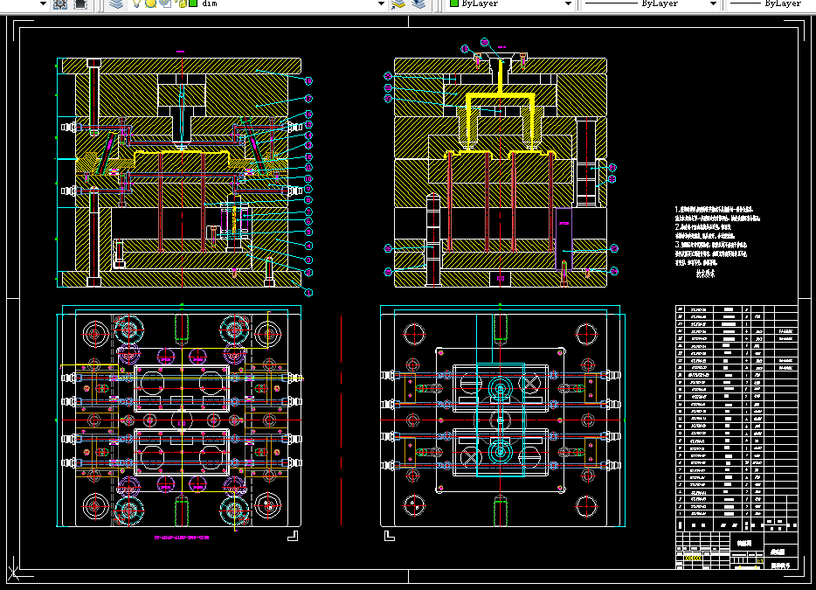Click the My Workspace icon beside the gear
Image resolution: width=816 pixels, height=590 pixels.
80,3
